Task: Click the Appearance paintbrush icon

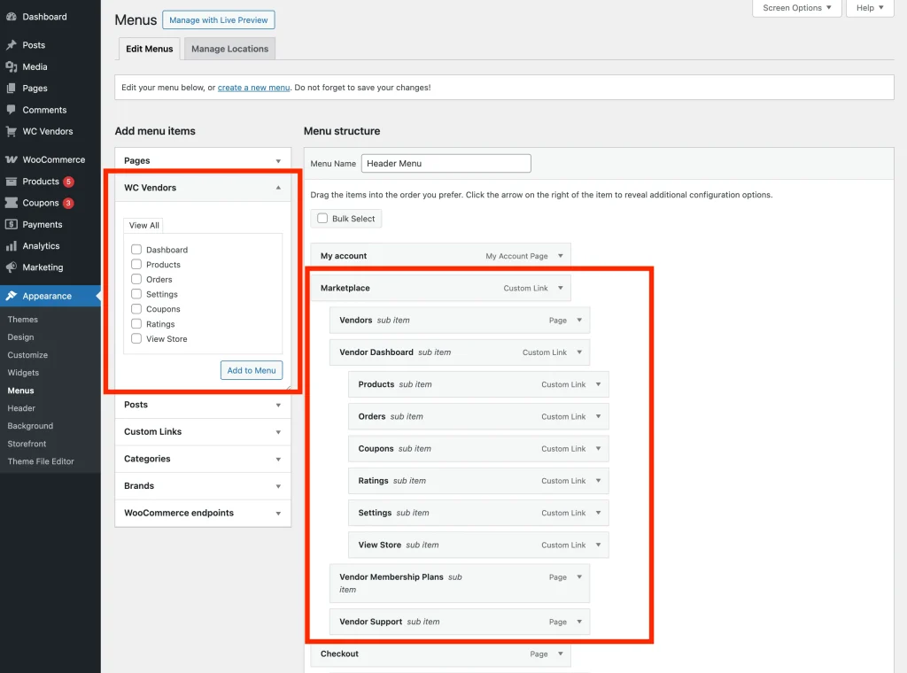Action: pyautogui.click(x=11, y=296)
